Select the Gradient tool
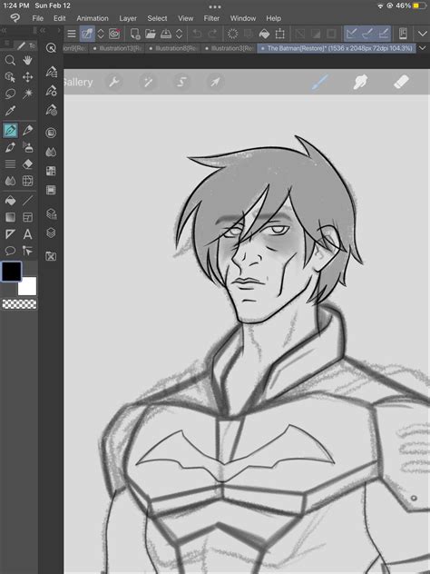The width and height of the screenshot is (430, 574). (x=10, y=217)
